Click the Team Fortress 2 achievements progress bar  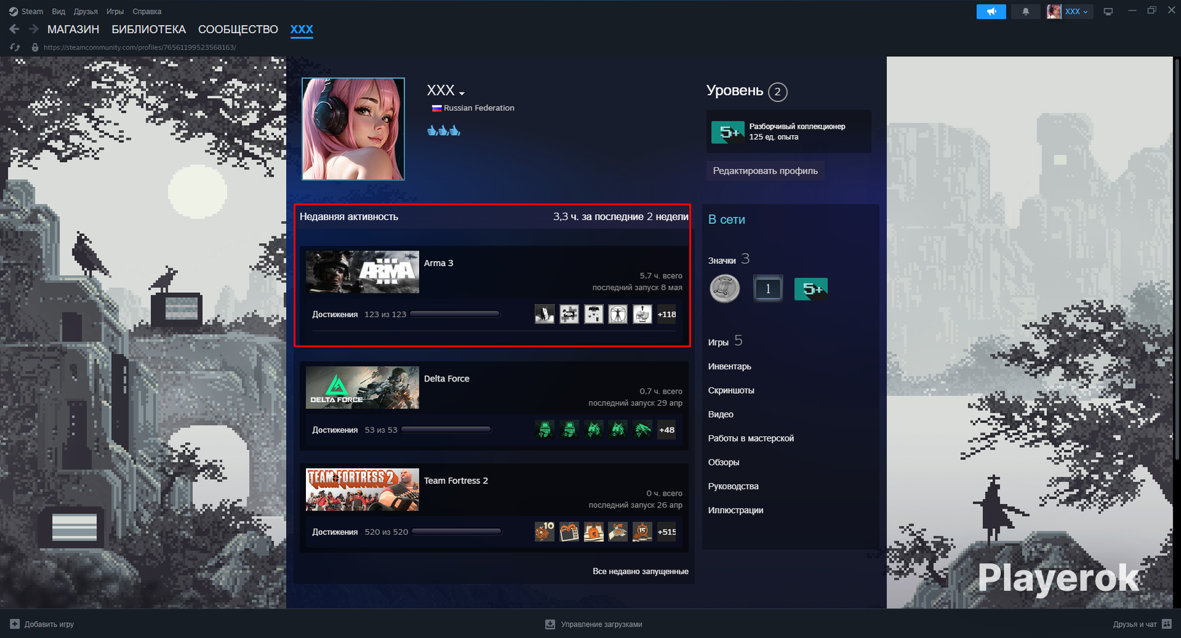(457, 531)
